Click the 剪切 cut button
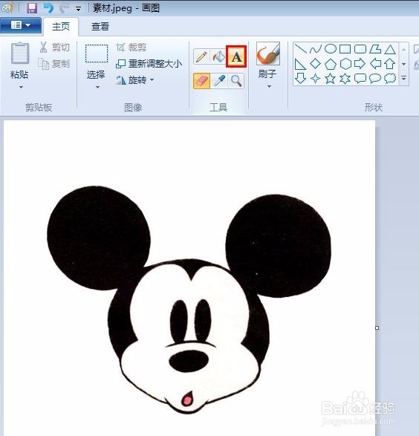Image resolution: width=419 pixels, height=436 pixels. pyautogui.click(x=54, y=48)
